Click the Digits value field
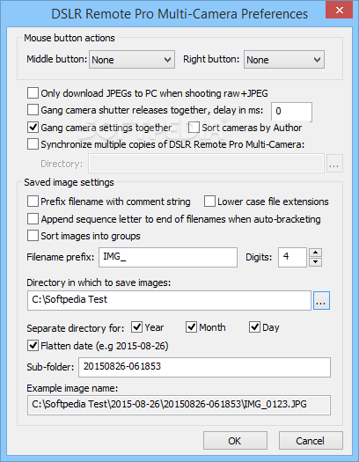This screenshot has width=359, height=462. (x=292, y=257)
